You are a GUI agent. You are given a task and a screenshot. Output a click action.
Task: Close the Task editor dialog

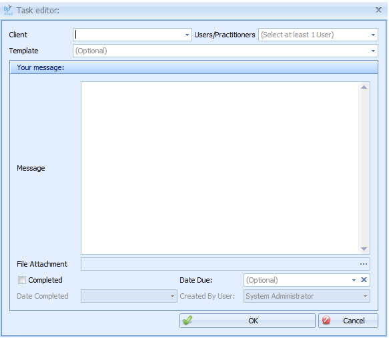click(378, 10)
